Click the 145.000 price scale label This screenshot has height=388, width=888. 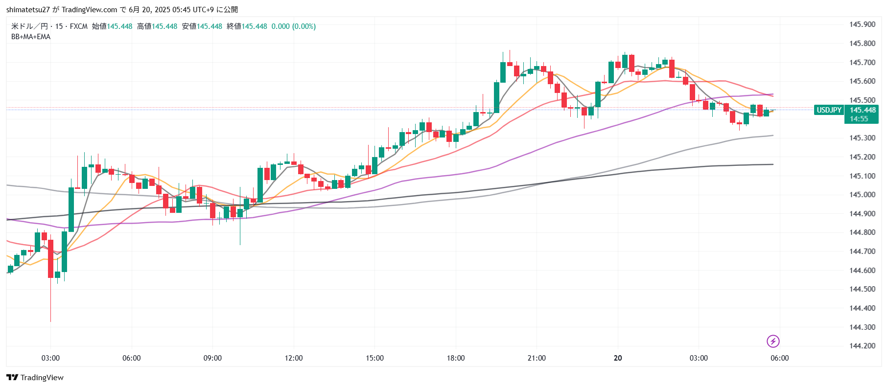(862, 195)
